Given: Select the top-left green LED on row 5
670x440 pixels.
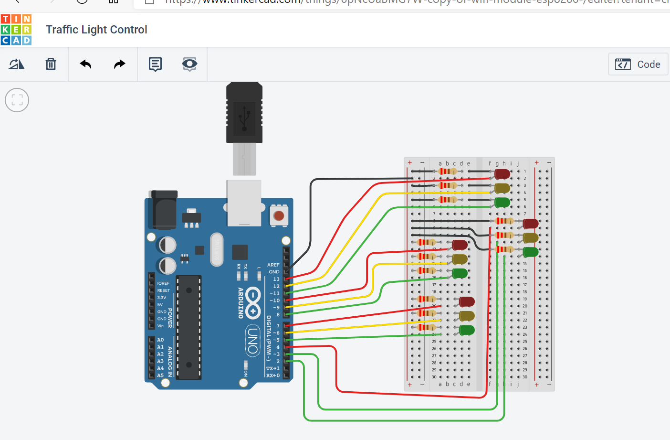Looking at the screenshot, I should click(502, 202).
